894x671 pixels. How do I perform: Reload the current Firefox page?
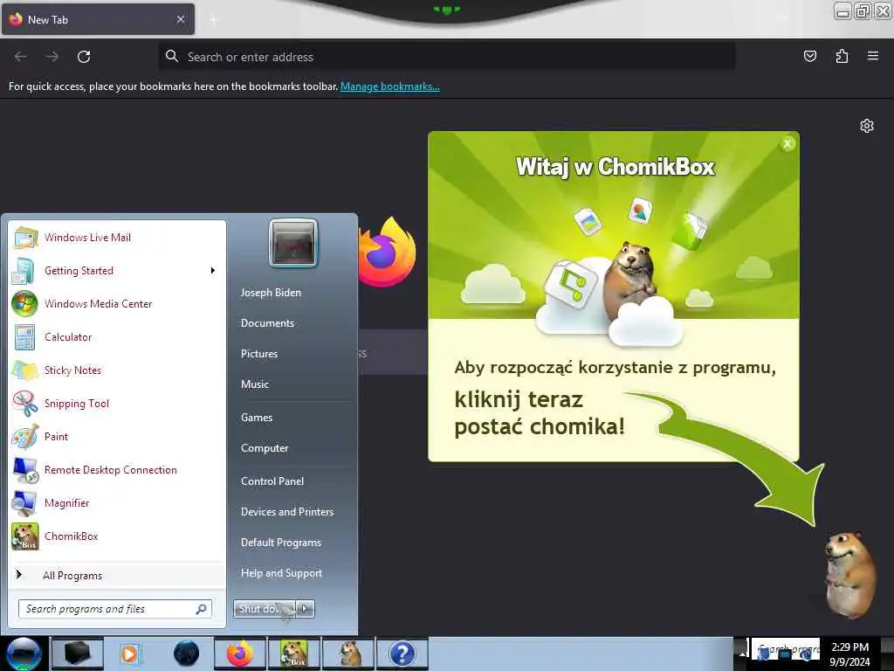point(84,57)
